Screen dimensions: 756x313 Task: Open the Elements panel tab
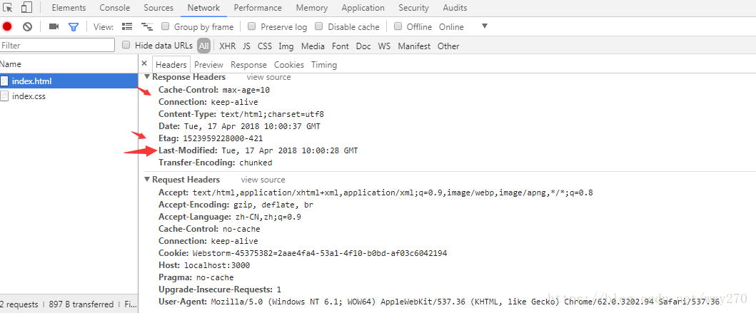[x=69, y=8]
